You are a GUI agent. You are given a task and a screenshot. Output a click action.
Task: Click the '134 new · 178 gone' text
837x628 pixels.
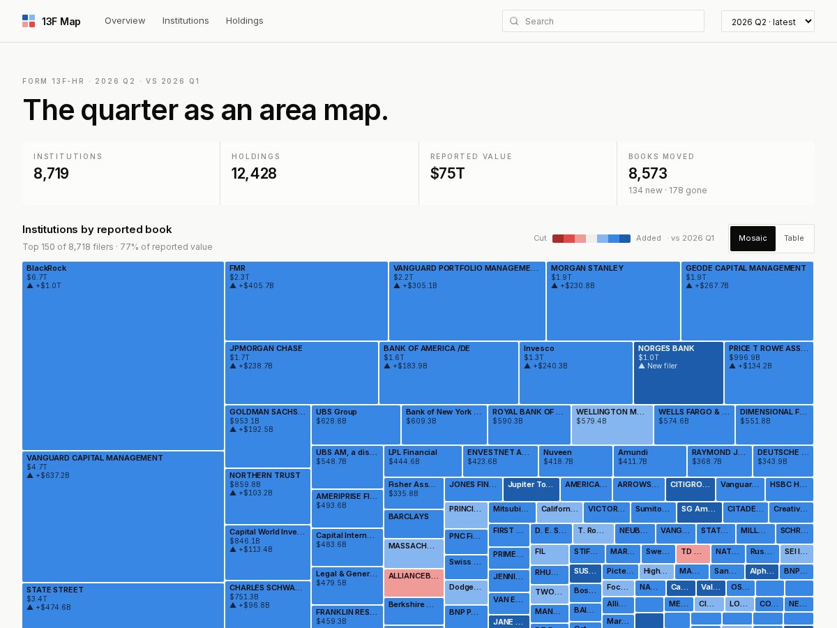click(x=668, y=190)
